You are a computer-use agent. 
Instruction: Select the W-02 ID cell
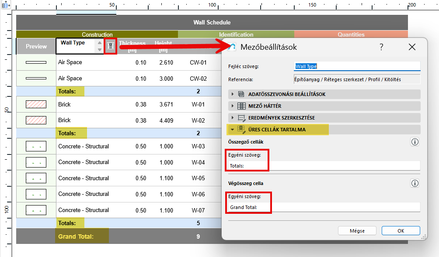click(x=198, y=121)
